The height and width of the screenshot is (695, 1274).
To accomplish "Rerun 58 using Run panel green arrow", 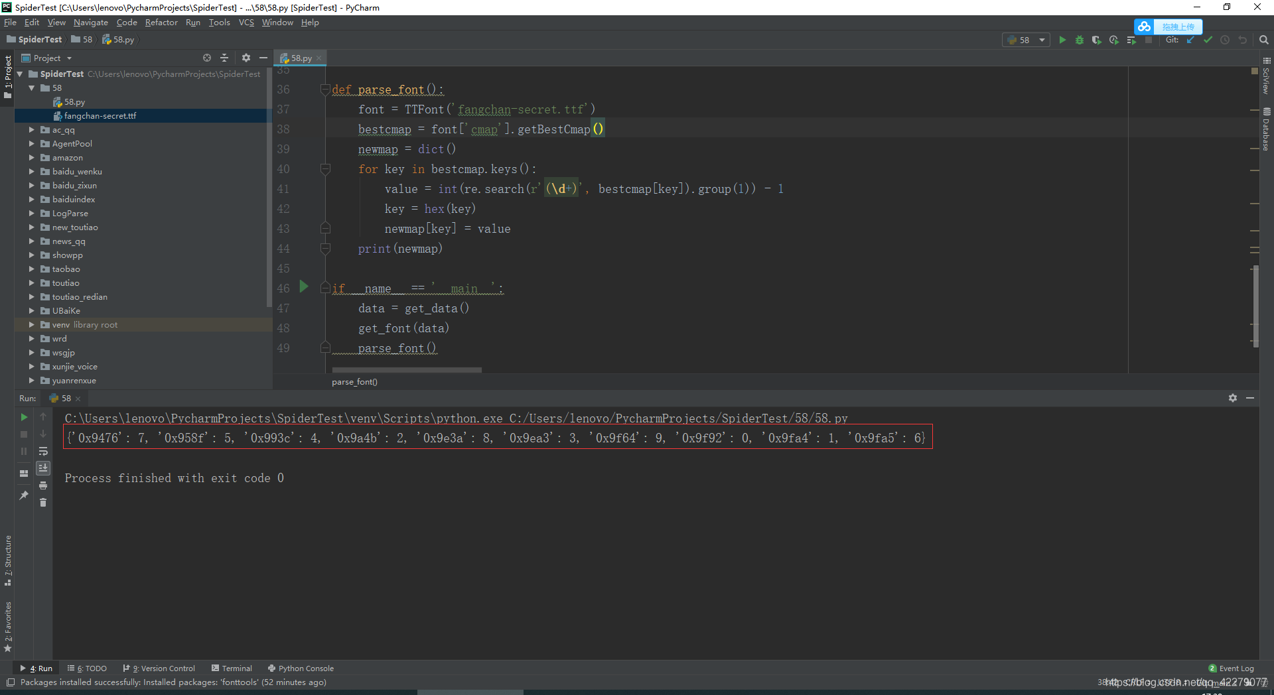I will (24, 416).
